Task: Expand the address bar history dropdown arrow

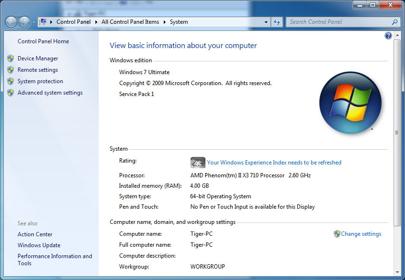Action: (266, 22)
